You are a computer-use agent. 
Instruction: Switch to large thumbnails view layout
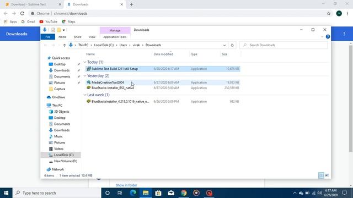point(327,175)
